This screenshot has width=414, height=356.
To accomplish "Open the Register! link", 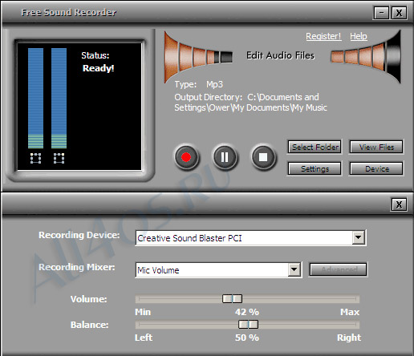I will [x=323, y=36].
